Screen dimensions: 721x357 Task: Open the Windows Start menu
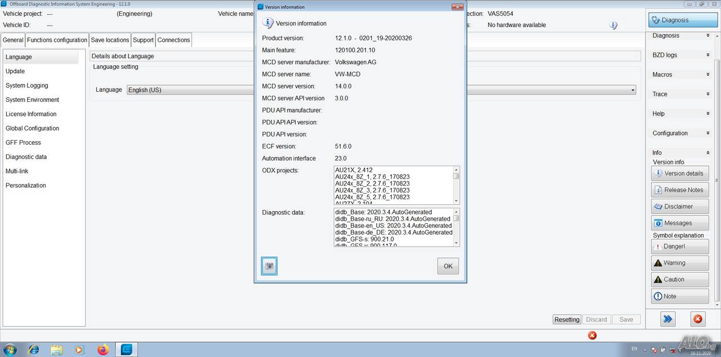(x=10, y=350)
